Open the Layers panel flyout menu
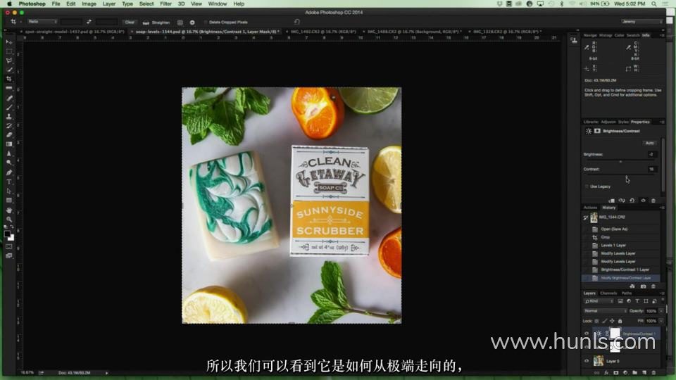Viewport: 676px width, 380px height. pyautogui.click(x=662, y=293)
